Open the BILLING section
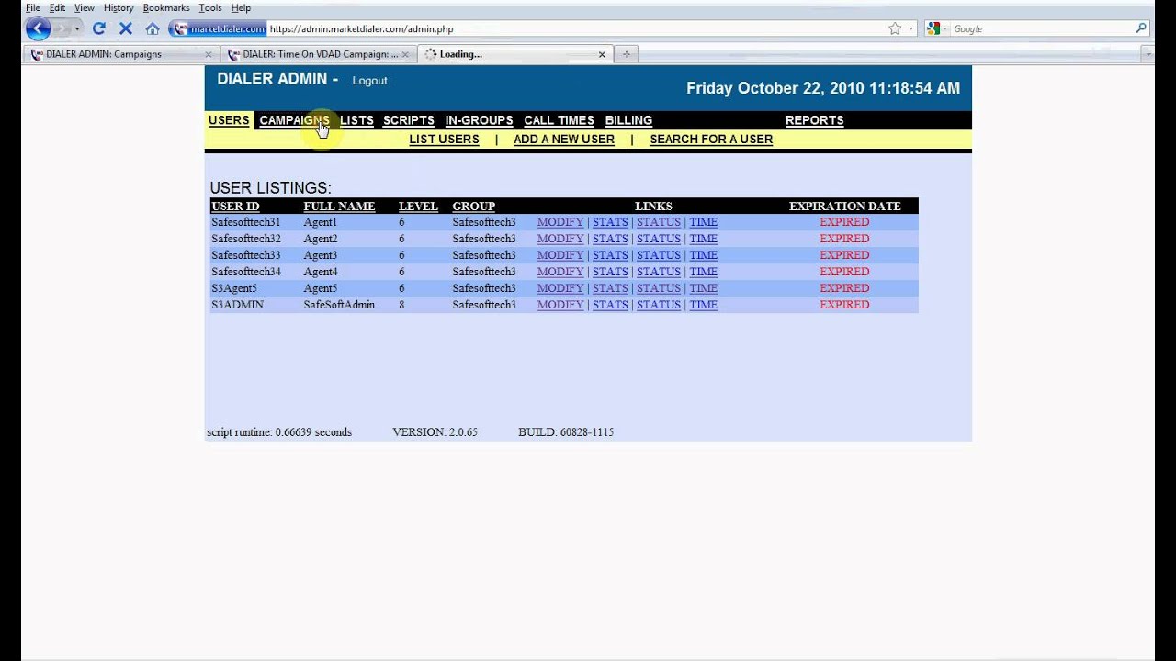The width and height of the screenshot is (1176, 661). 628,120
